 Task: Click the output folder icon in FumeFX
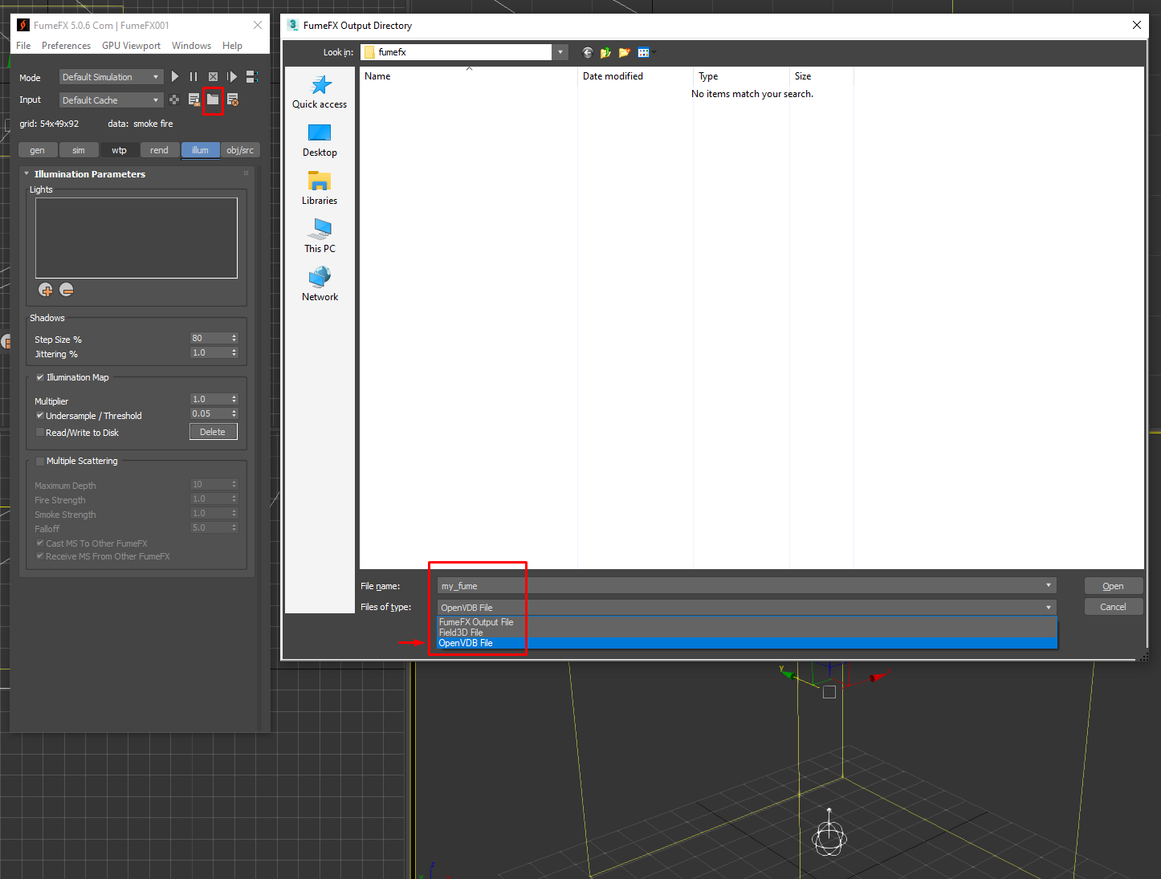213,100
